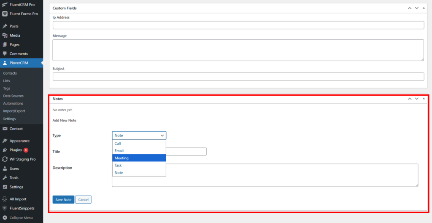Click the Comments bubble icon
This screenshot has width=432, height=223.
tap(5, 54)
